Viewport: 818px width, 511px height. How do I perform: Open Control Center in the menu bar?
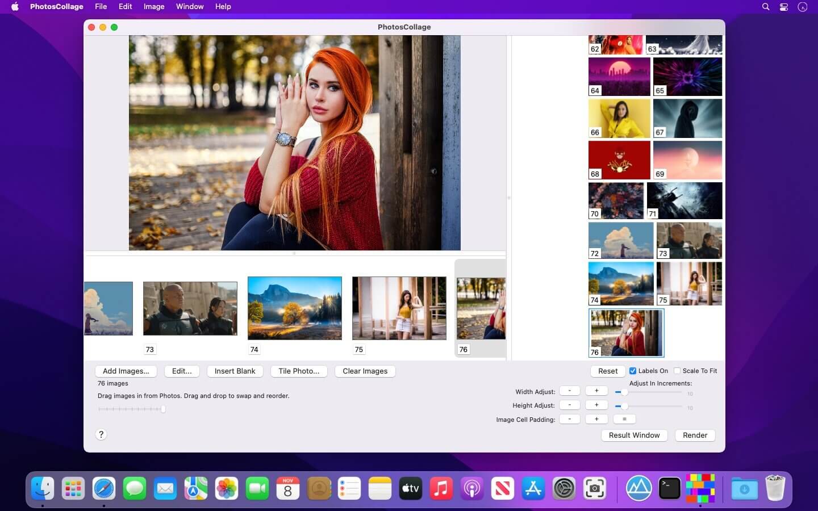click(784, 7)
